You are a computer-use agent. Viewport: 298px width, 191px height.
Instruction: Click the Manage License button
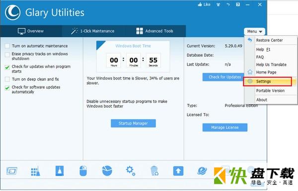[x=225, y=127]
